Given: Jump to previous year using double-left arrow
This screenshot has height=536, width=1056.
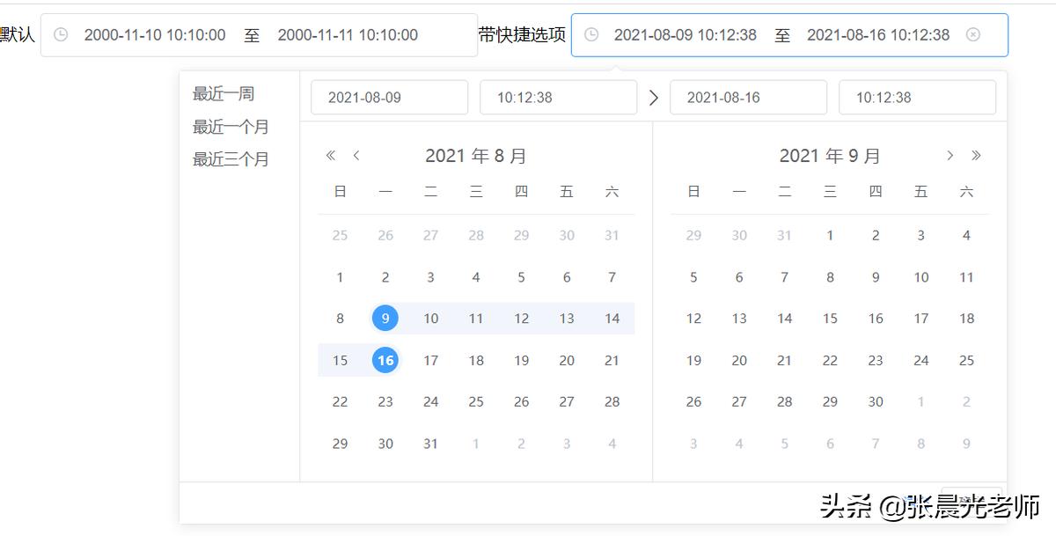Looking at the screenshot, I should 329,155.
